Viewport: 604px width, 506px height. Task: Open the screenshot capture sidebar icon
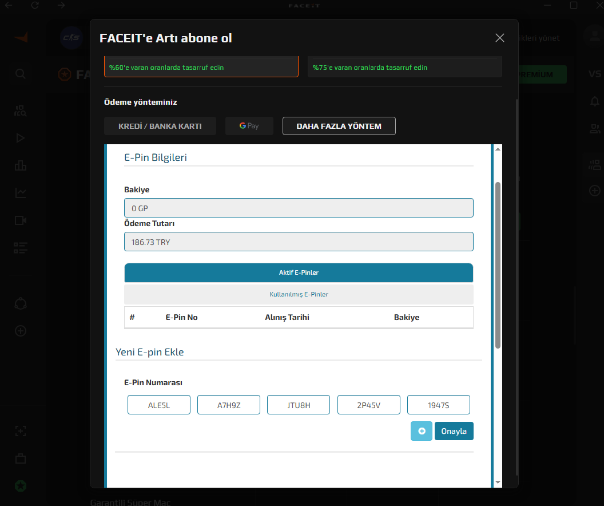point(21,431)
